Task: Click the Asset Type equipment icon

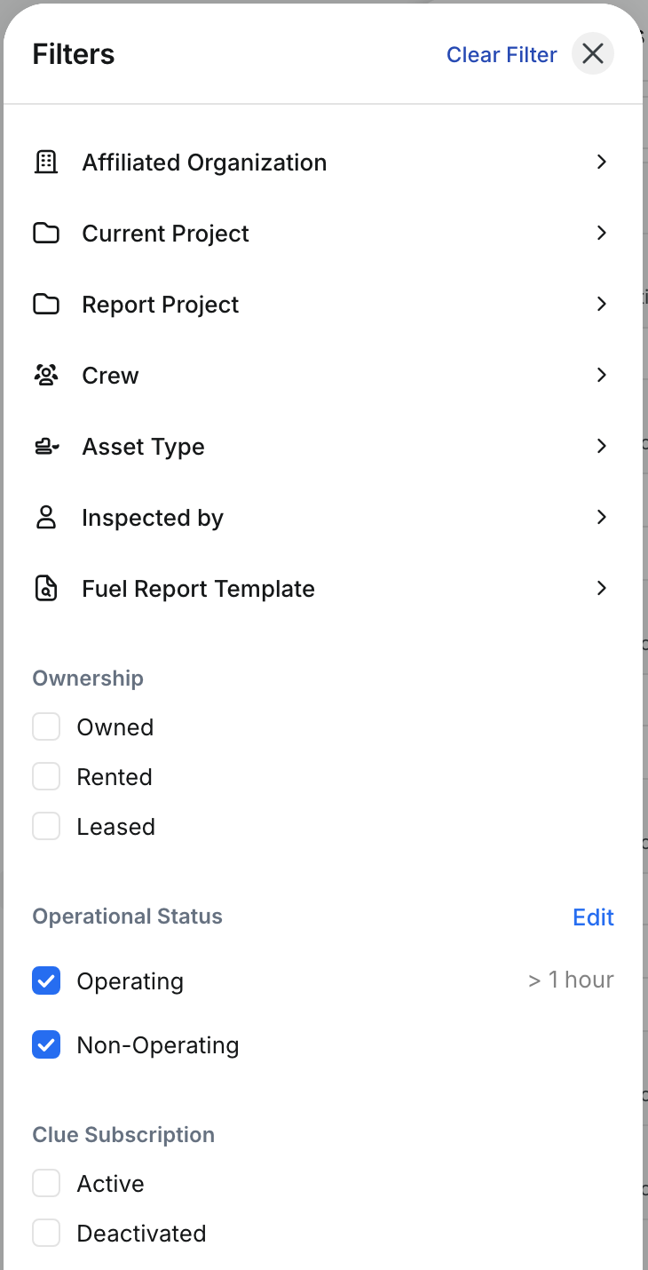Action: point(46,447)
